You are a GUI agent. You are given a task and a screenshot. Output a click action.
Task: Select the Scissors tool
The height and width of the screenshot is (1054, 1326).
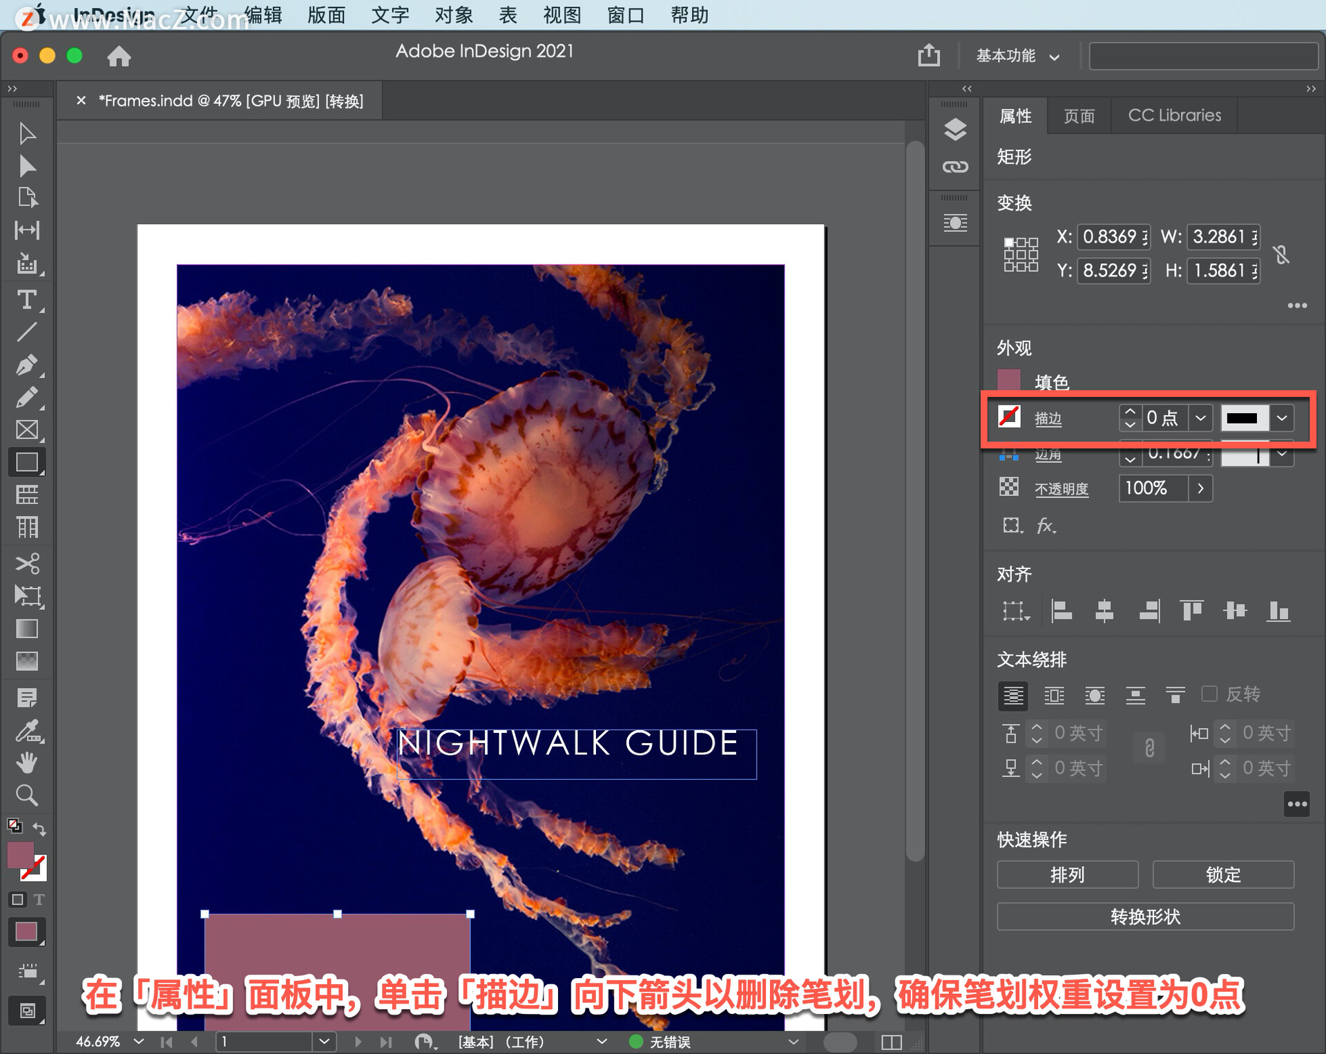(x=27, y=563)
